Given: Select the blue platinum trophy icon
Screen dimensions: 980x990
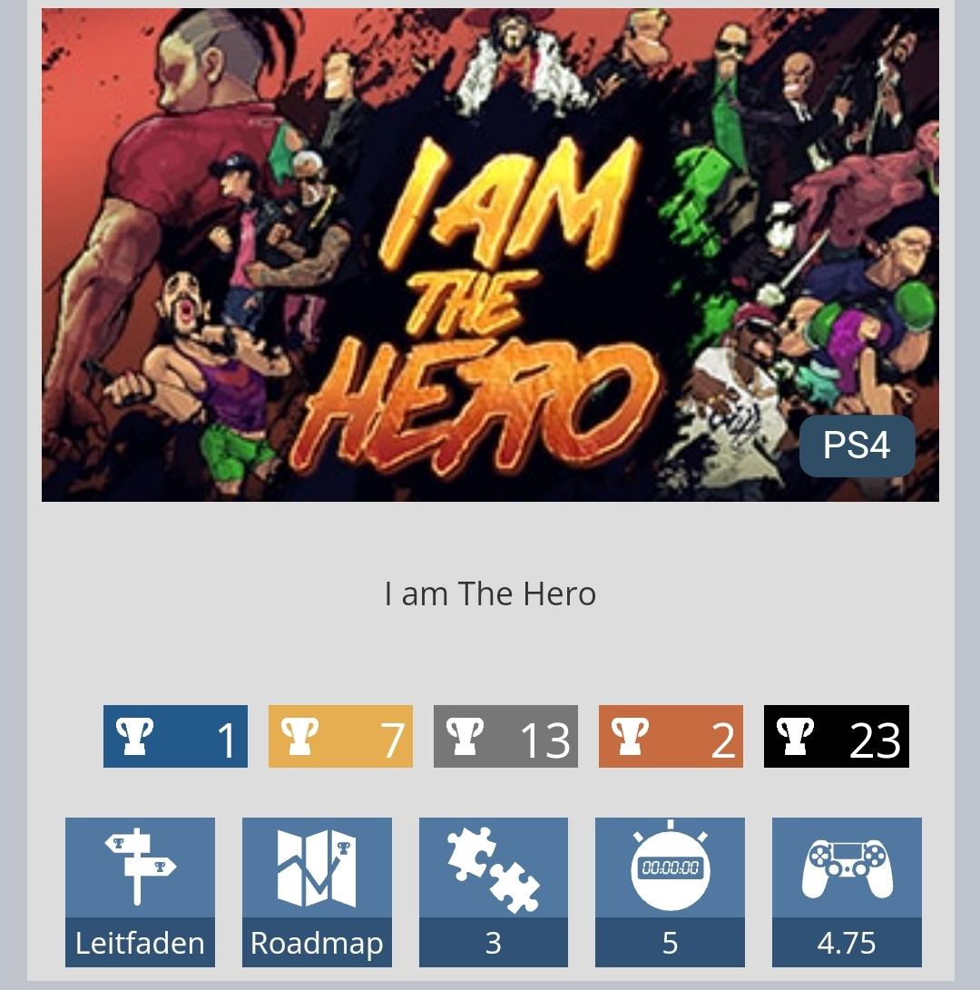Looking at the screenshot, I should coord(134,736).
